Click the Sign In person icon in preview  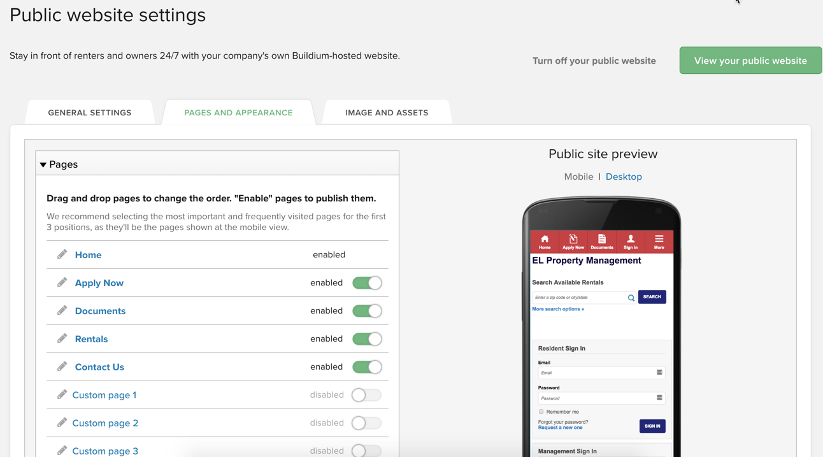[x=630, y=241]
